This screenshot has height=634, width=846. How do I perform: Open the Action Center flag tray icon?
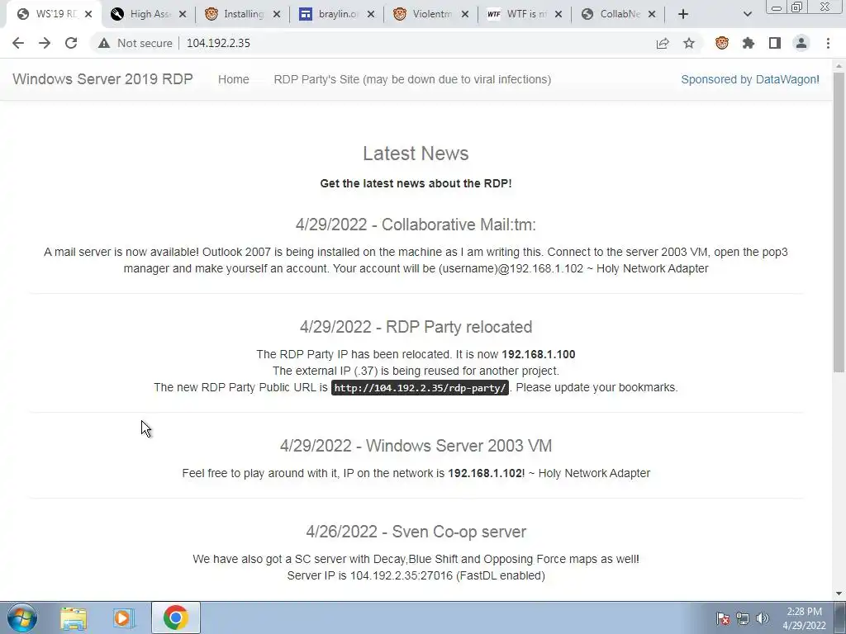click(722, 618)
